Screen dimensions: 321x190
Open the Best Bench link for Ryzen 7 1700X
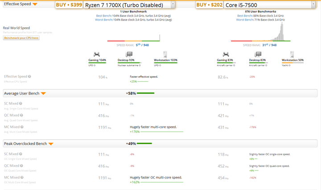click(x=104, y=16)
